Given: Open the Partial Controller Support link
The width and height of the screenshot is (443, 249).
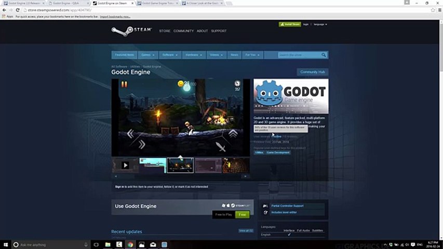Looking at the screenshot, I should tap(287, 206).
